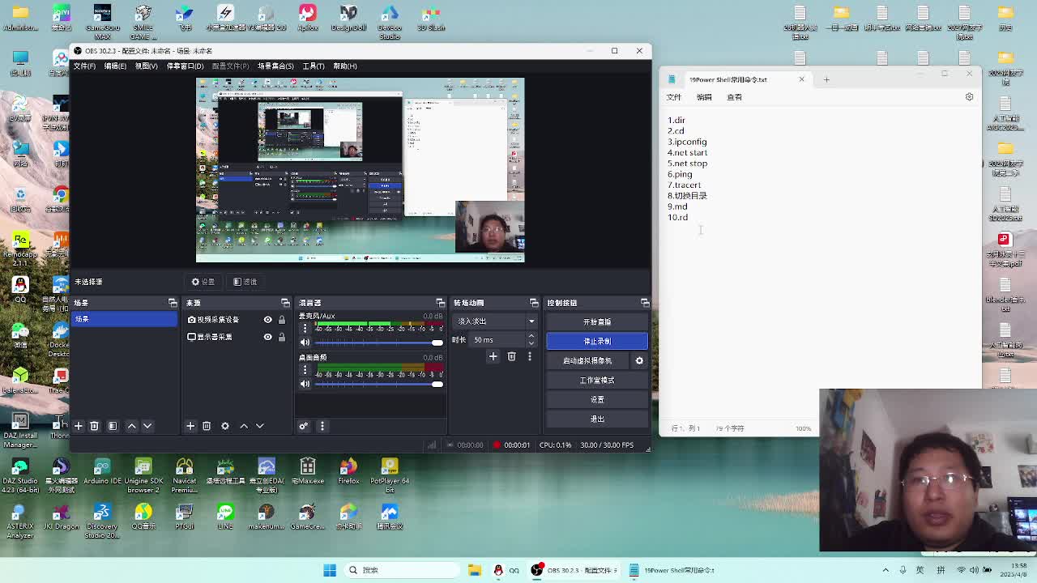Open the 麦克风/Aux three-dot options menu

305,327
